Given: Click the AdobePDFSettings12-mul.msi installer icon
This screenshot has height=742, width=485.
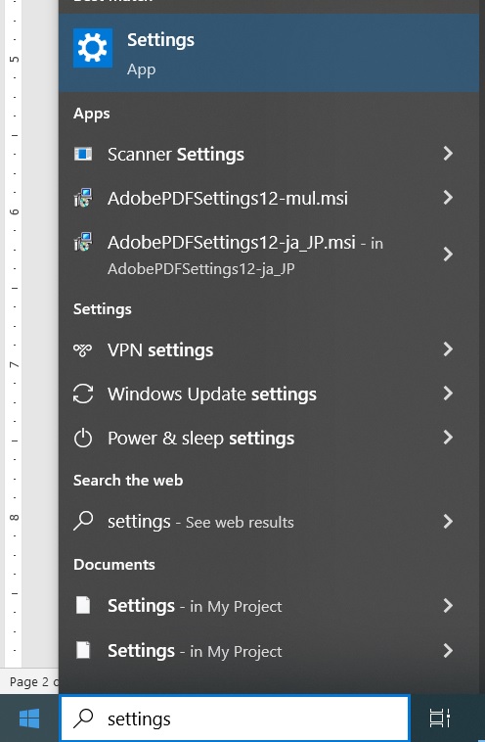Looking at the screenshot, I should click(x=83, y=198).
